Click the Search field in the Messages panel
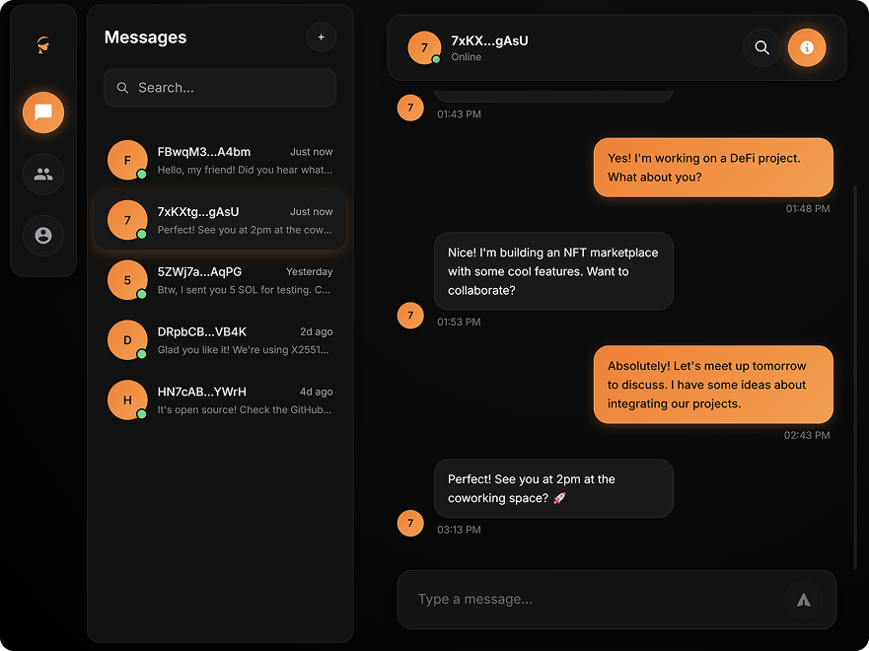Screen dimensions: 869x651 coord(220,88)
